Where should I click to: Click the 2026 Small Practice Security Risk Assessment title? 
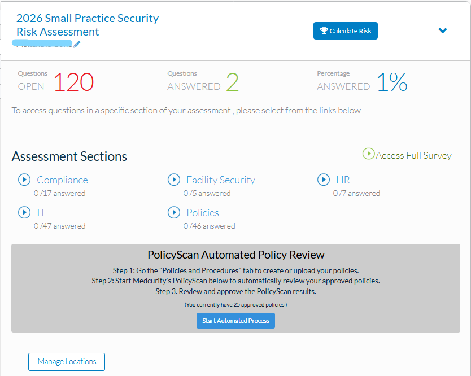(88, 25)
